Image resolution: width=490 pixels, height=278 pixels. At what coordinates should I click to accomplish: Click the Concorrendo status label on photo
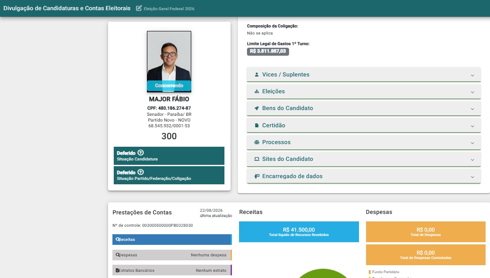coord(169,85)
